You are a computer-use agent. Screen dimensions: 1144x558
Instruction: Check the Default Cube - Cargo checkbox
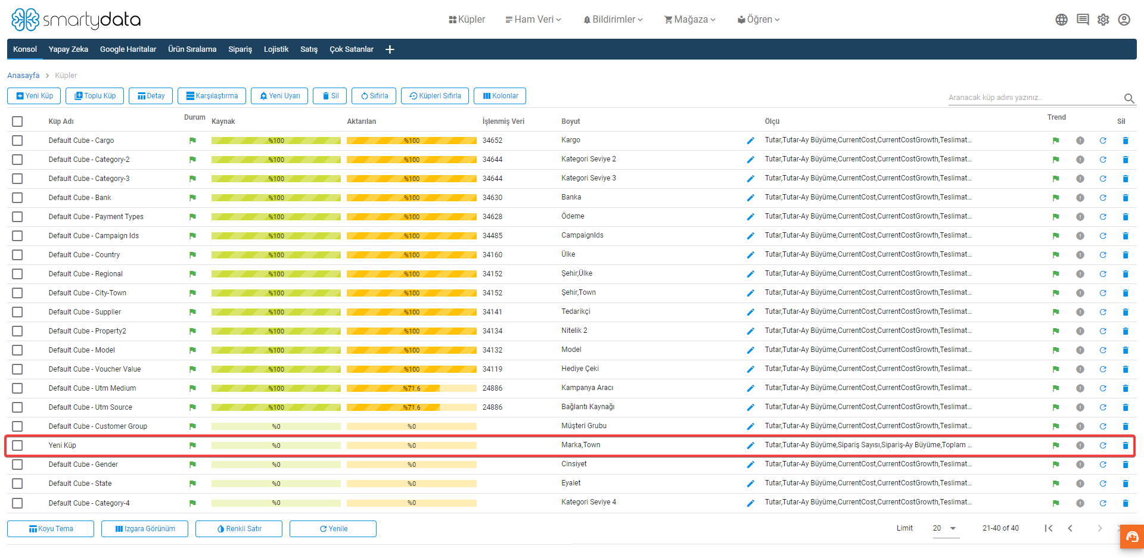tap(17, 141)
